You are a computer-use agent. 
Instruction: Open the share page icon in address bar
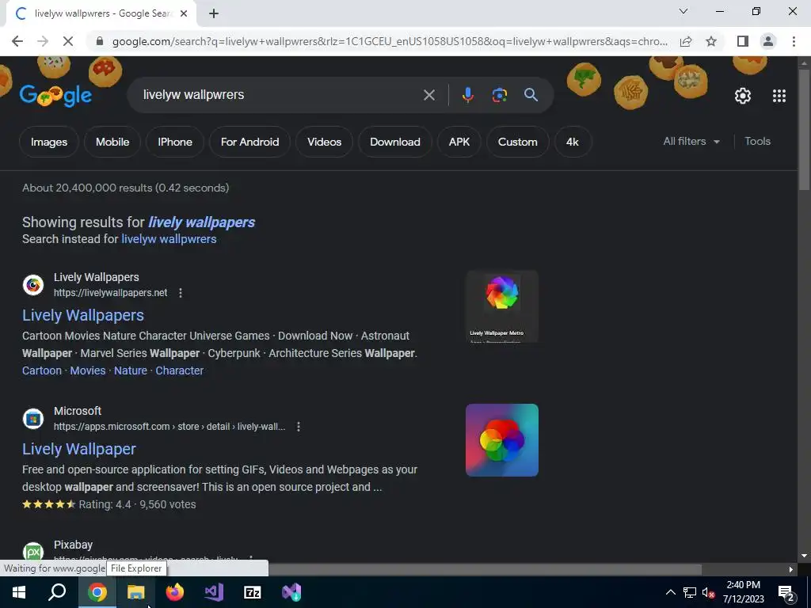pos(686,41)
